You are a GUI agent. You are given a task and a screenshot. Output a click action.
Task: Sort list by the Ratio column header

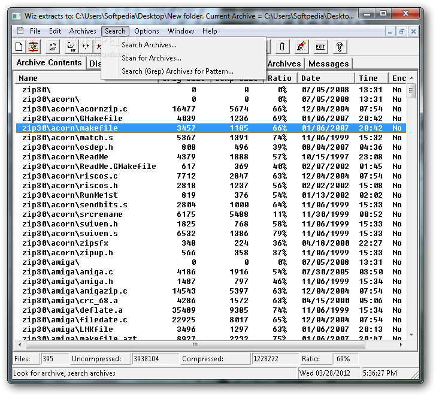pos(280,78)
